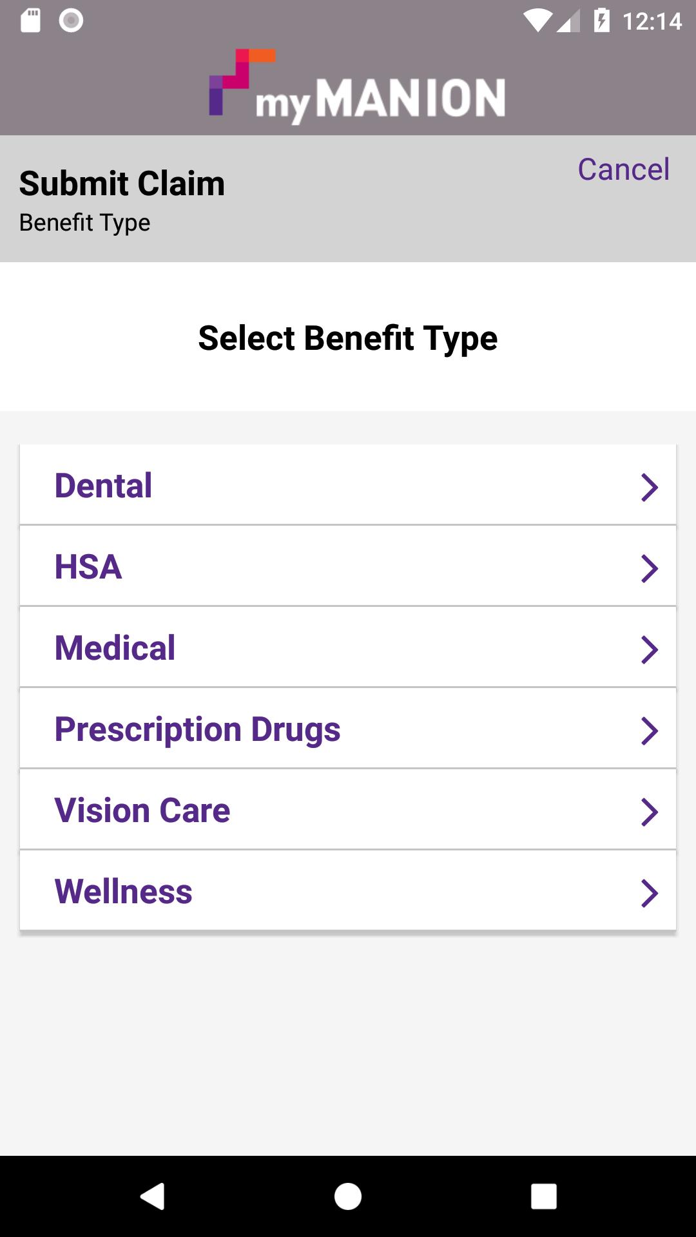Open Vision Care via right chevron

pos(649,812)
